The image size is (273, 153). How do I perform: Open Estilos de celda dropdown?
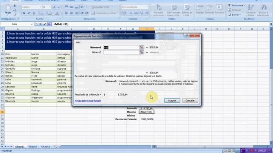187,10
